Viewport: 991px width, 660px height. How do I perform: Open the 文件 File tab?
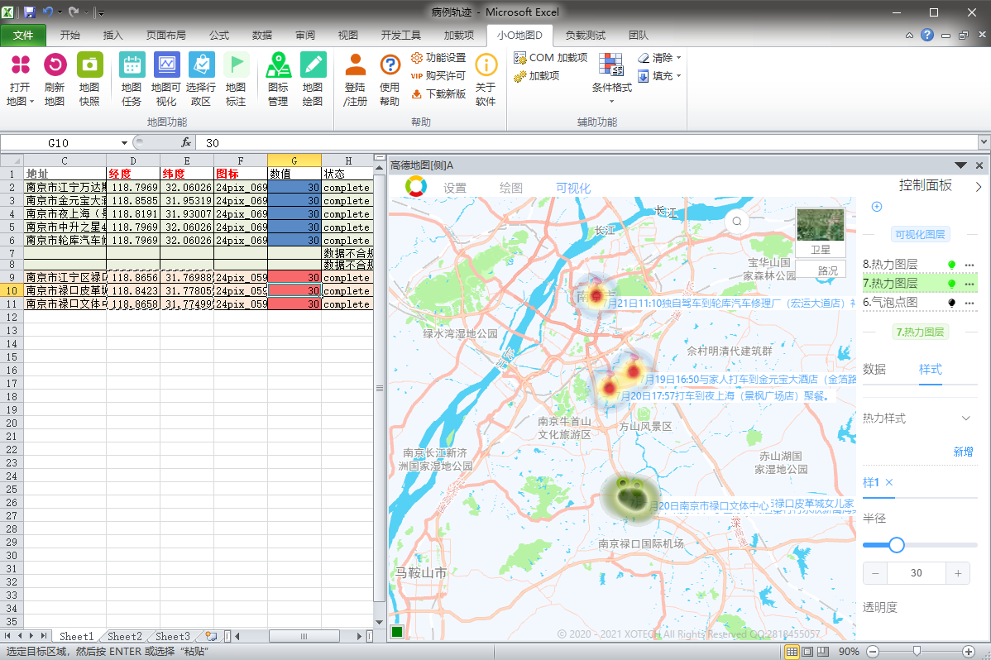[x=23, y=35]
